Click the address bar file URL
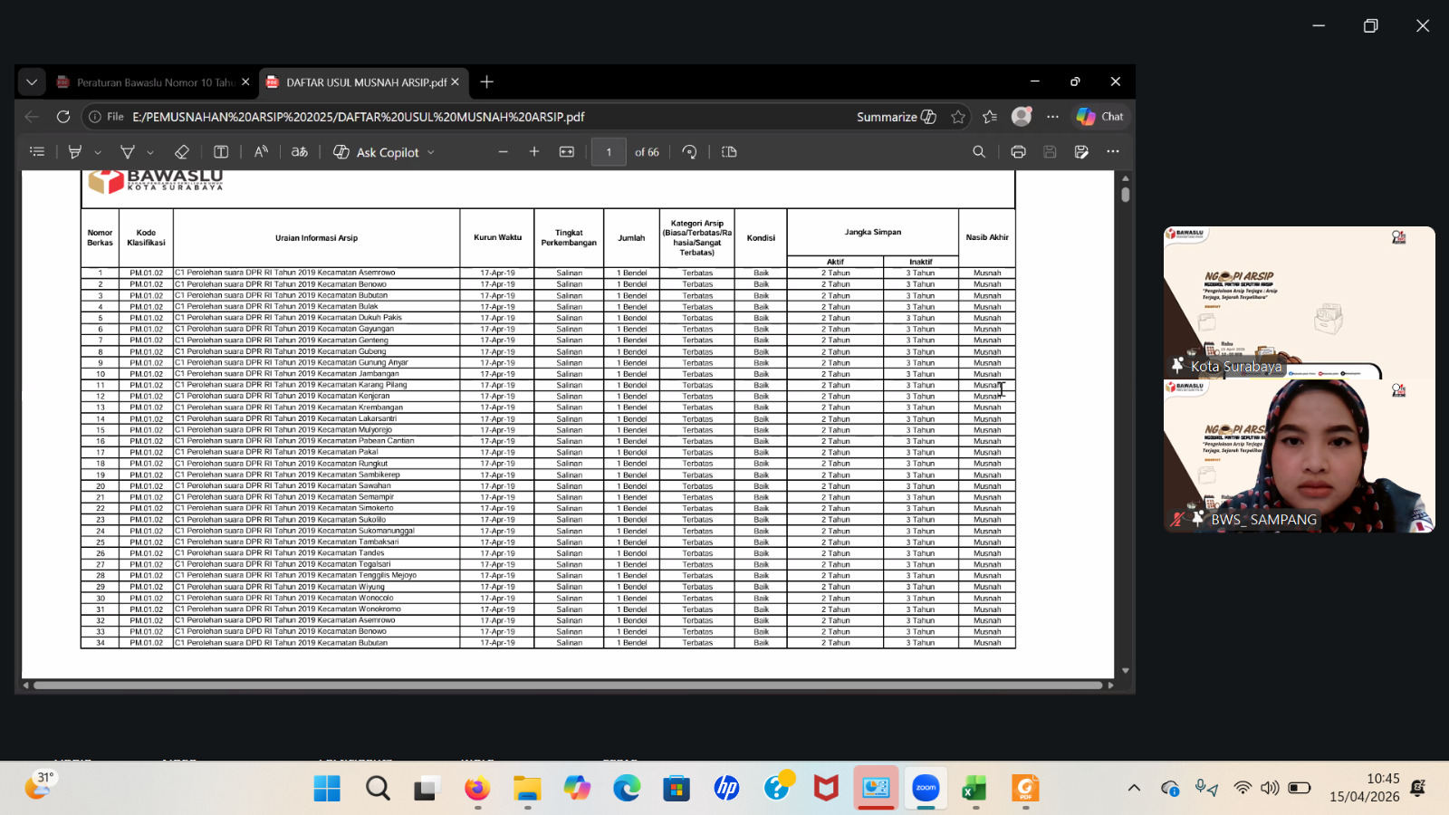 coord(359,117)
